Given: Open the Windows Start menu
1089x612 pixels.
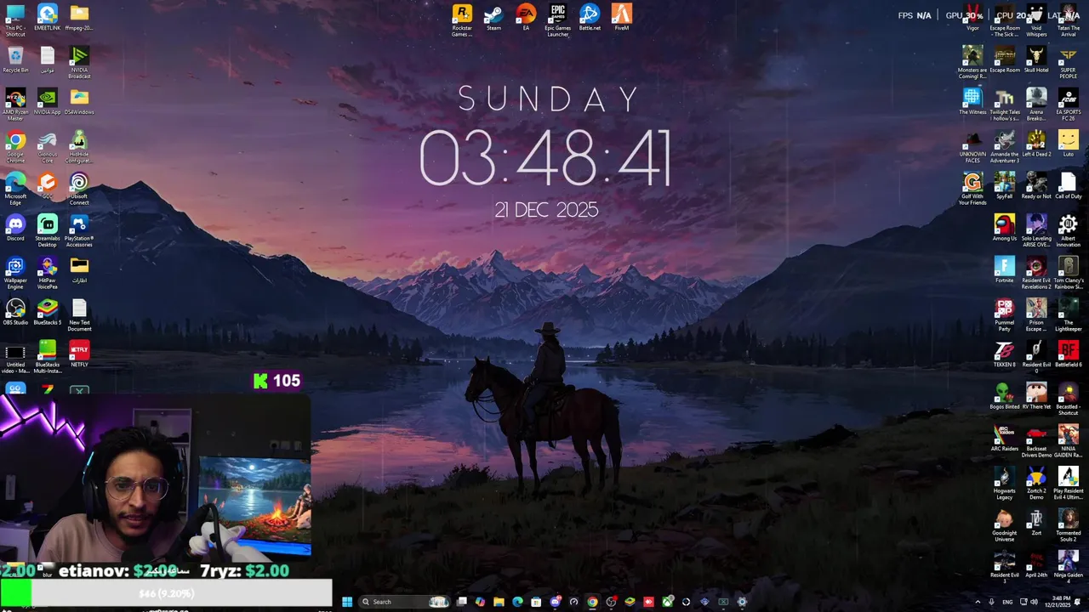Looking at the screenshot, I should 347,602.
